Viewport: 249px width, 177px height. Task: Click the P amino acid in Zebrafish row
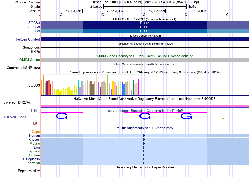(x=144, y=163)
